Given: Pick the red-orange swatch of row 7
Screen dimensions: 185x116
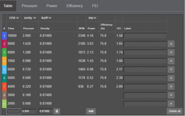Looking at the screenshot, I should (x=4, y=86).
